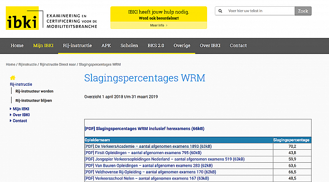Click Rijinstructie Direct naar breadcrumb
The height and width of the screenshot is (182, 329).
click(58, 65)
